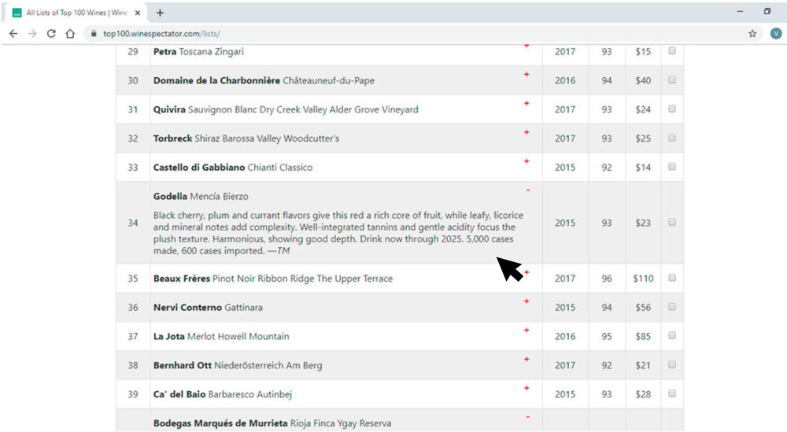787x432 pixels.
Task: Select vintage 2016 in La Jota row
Action: pyautogui.click(x=564, y=337)
